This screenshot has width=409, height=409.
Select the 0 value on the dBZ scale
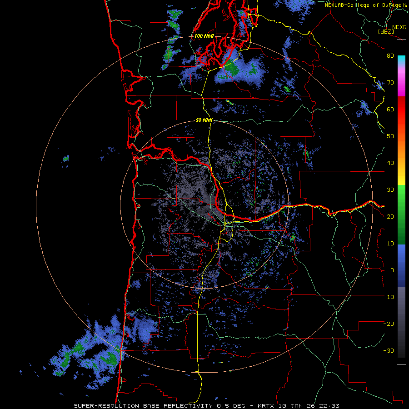(x=392, y=270)
